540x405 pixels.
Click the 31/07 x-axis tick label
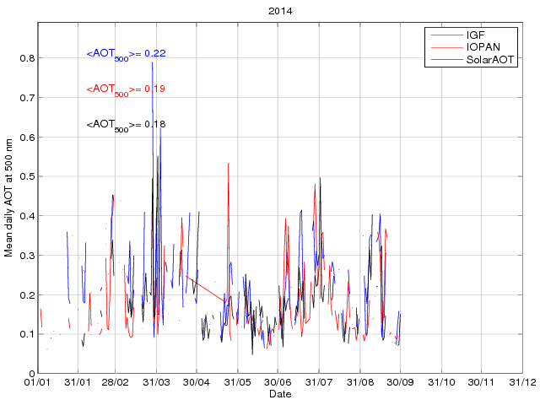click(319, 383)
